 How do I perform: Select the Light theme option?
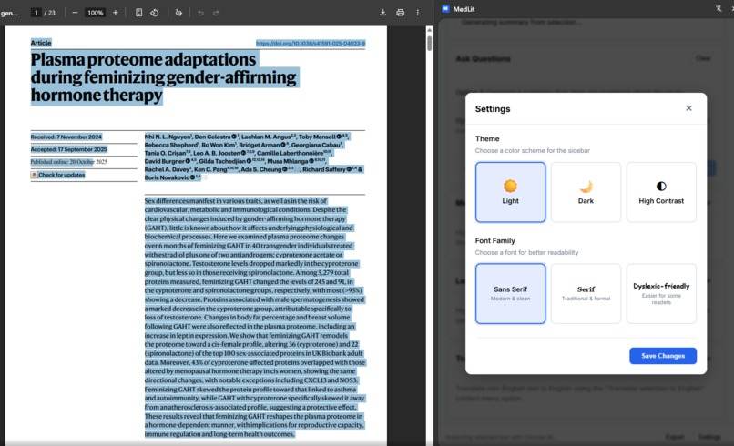coord(510,192)
